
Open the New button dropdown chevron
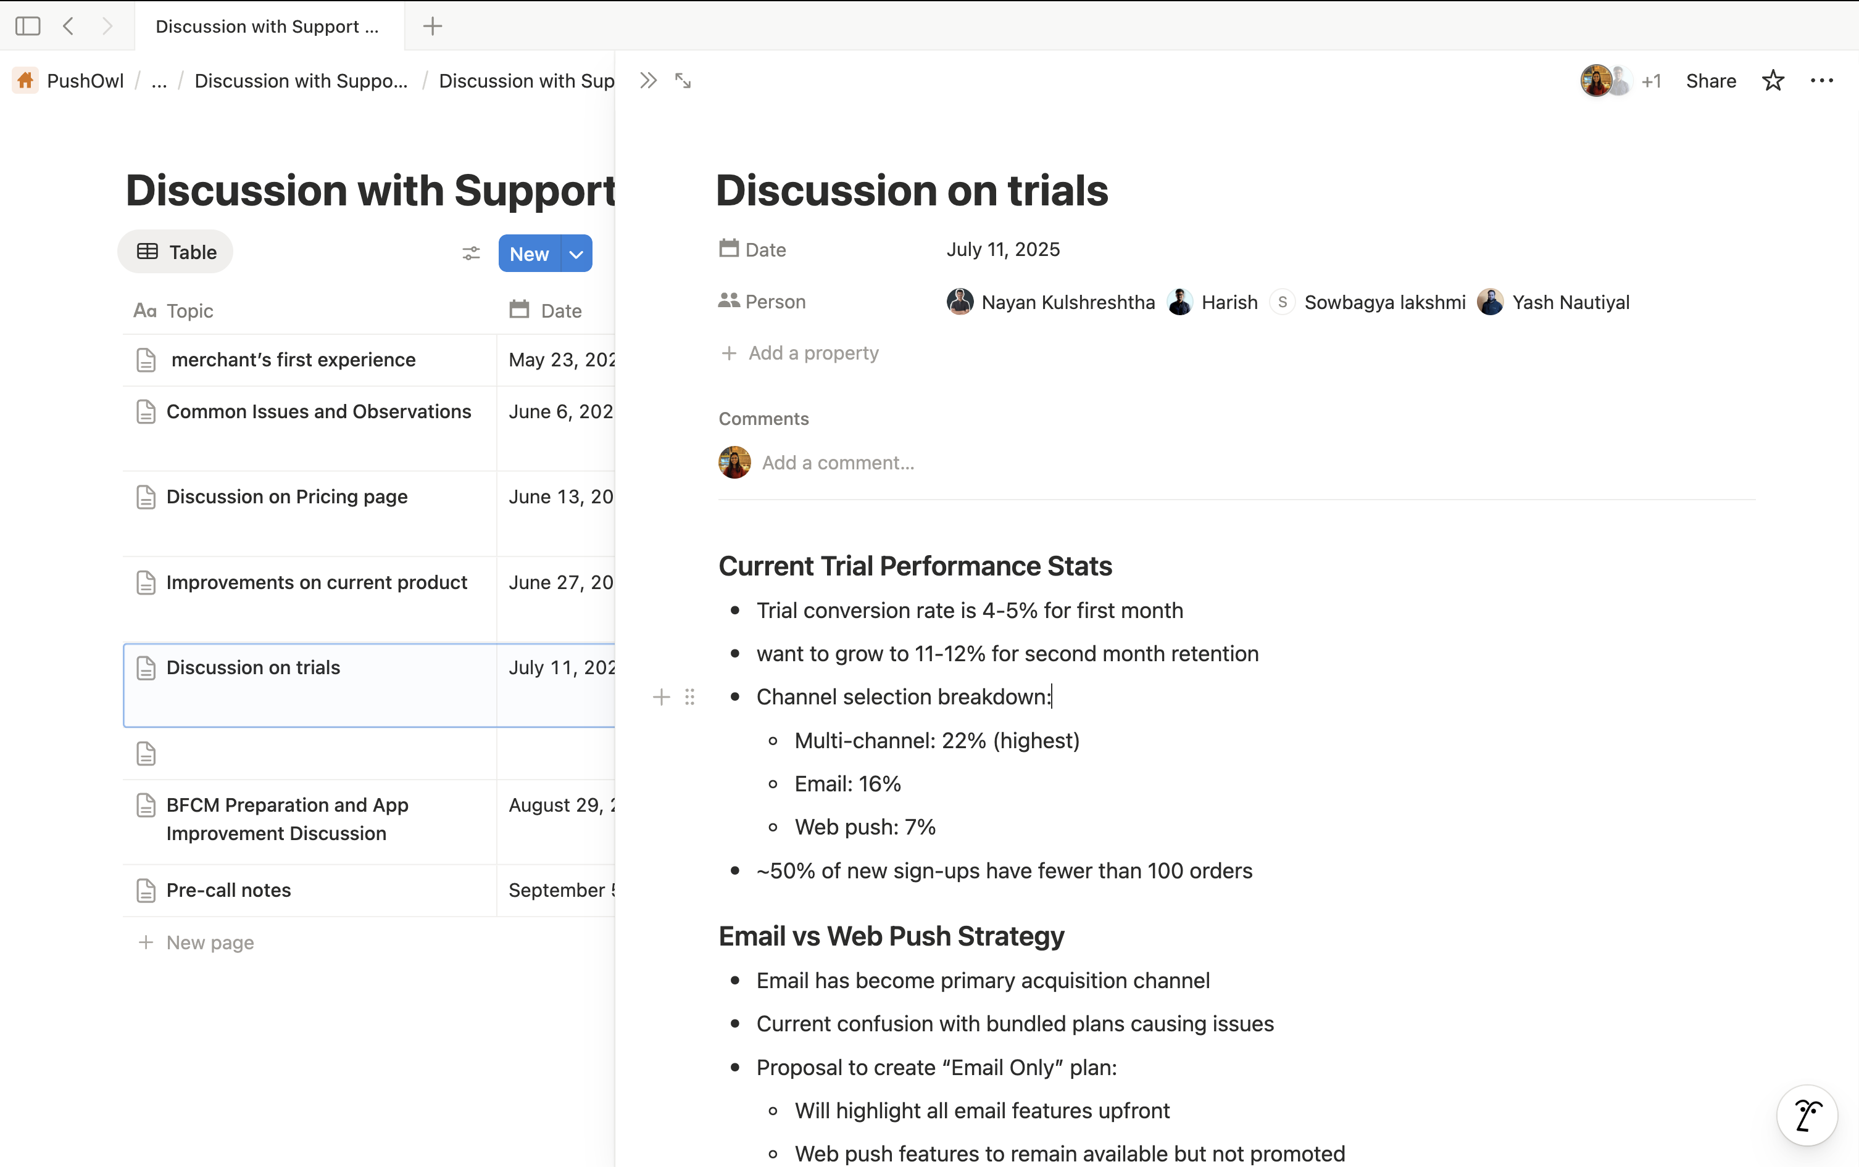575,253
